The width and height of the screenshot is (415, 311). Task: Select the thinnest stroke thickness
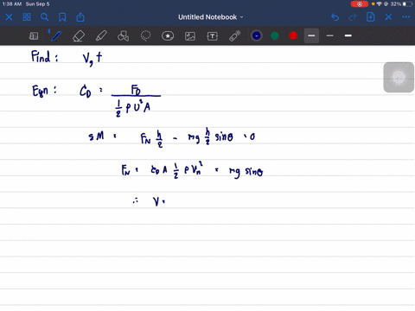coord(330,35)
